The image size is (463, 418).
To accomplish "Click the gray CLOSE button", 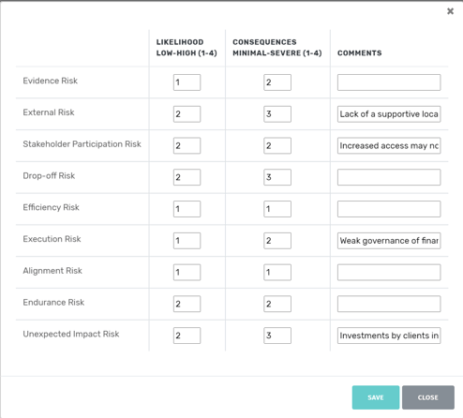I will click(428, 397).
